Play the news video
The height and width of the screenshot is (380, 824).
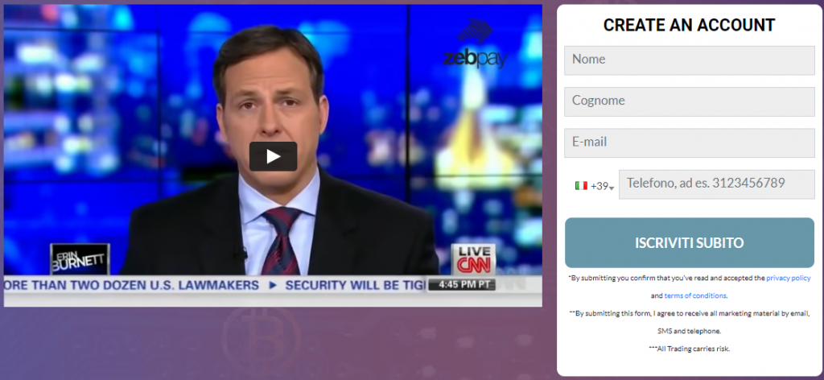[273, 156]
